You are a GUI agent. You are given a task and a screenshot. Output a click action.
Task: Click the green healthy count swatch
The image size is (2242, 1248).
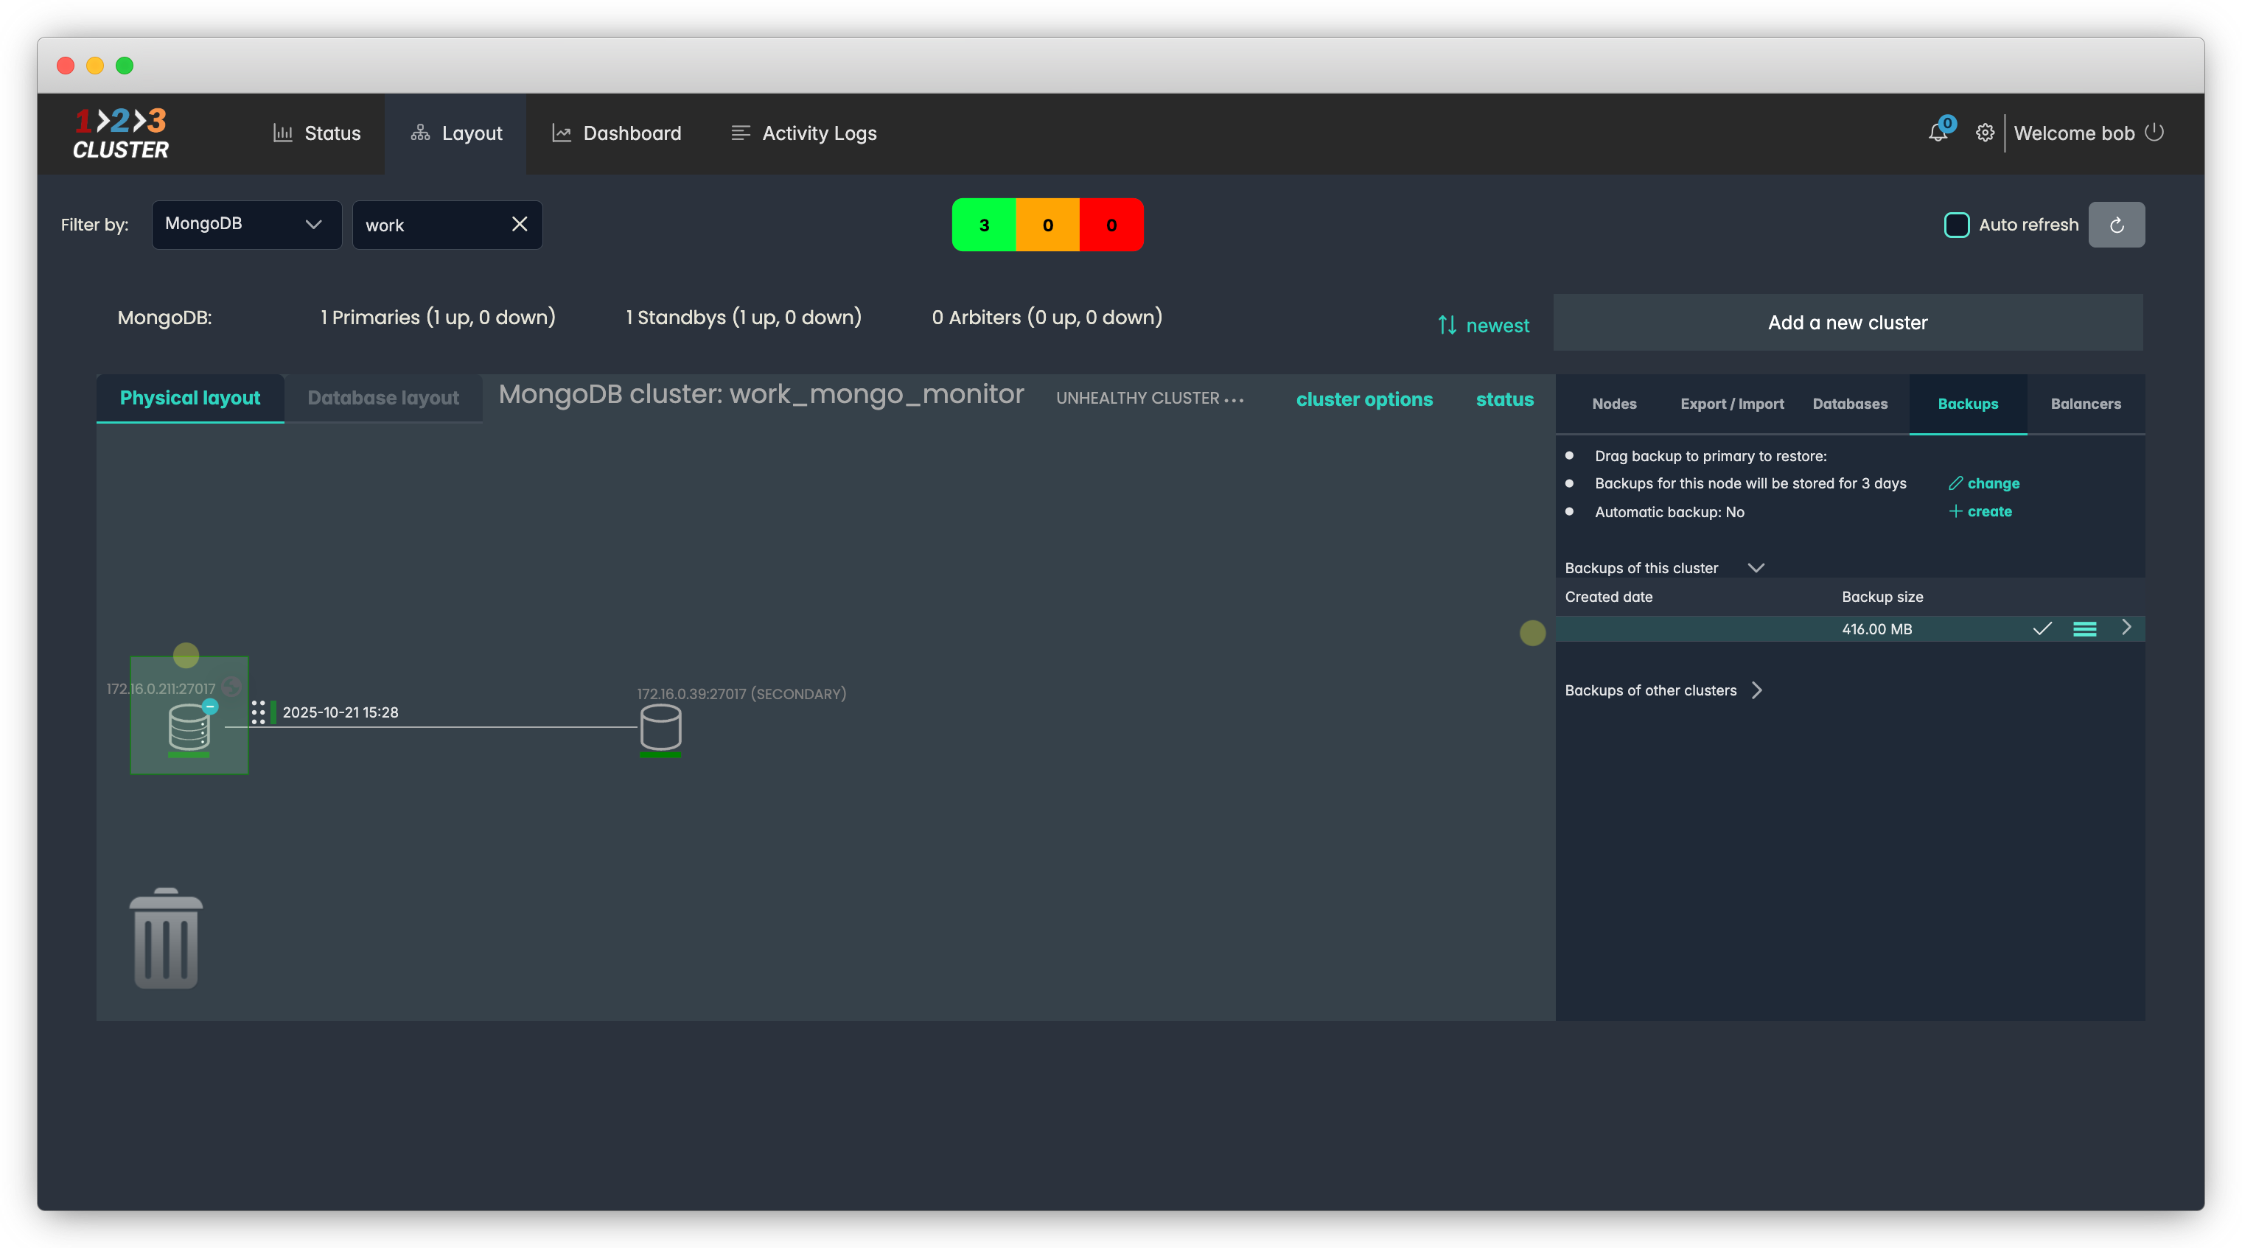pos(983,225)
